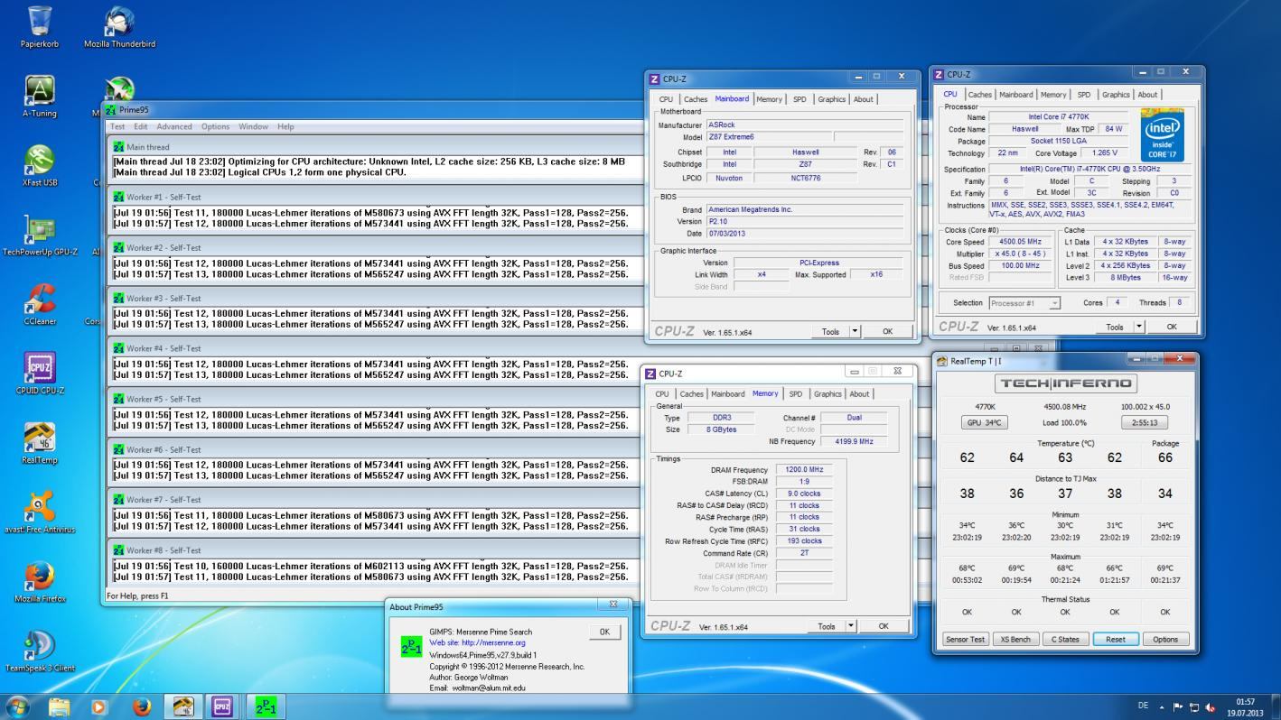The height and width of the screenshot is (720, 1281).
Task: Click the Action Center flag tray icon
Action: pyautogui.click(x=1178, y=706)
